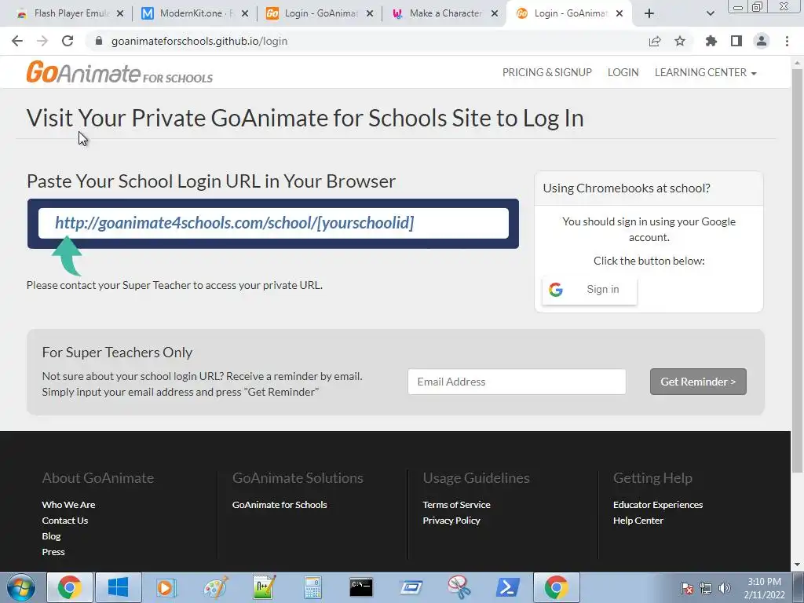Image resolution: width=804 pixels, height=603 pixels.
Task: Open Paint from the taskbar
Action: (215, 587)
